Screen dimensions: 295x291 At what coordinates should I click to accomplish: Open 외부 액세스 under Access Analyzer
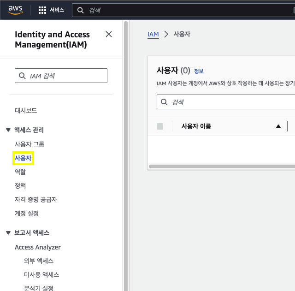click(x=39, y=261)
